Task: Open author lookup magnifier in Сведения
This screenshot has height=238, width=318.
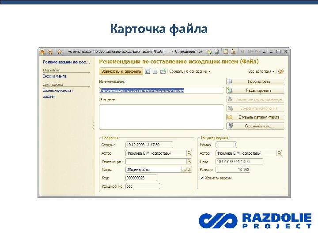Action: 189,153
